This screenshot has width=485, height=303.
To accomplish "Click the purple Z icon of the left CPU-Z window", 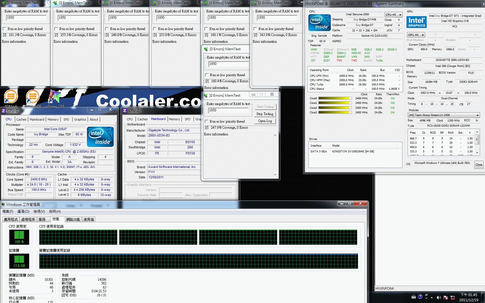I will tap(3, 111).
